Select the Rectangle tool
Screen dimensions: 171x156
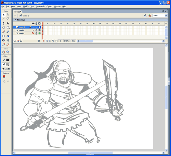[8, 27]
